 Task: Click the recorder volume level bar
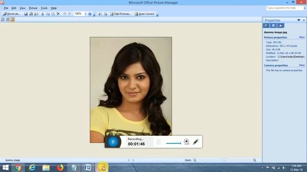[174, 143]
